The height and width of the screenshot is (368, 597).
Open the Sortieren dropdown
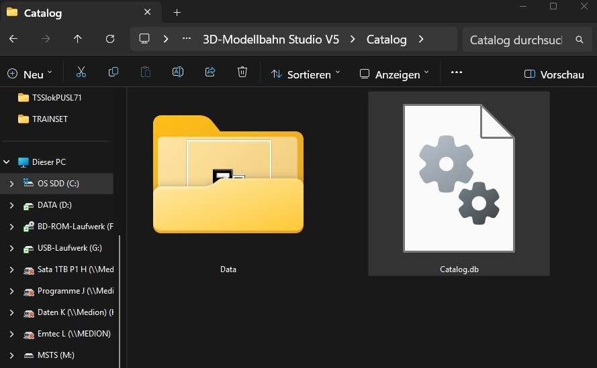[x=306, y=74]
